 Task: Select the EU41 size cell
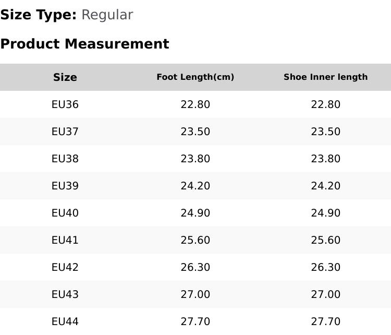65,240
